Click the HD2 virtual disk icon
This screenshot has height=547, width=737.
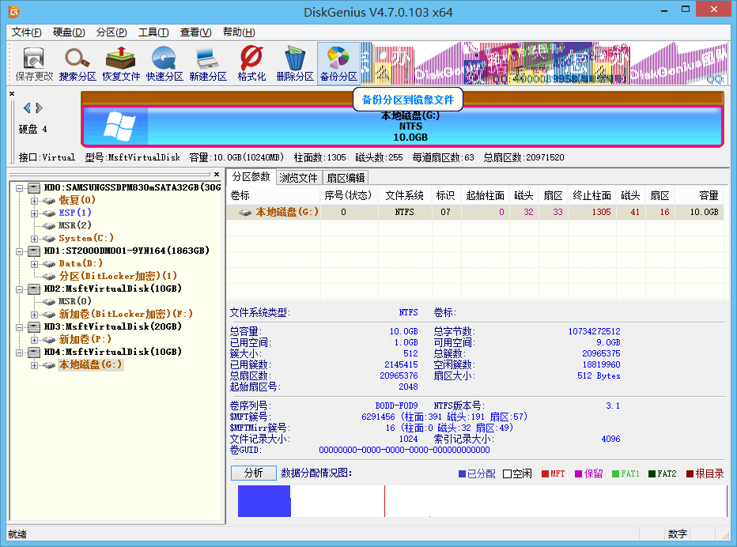click(x=33, y=289)
